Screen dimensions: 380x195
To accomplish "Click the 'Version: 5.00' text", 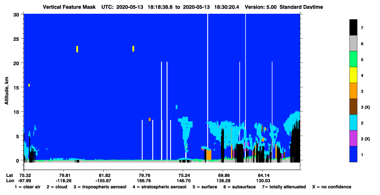I will click(x=261, y=7).
